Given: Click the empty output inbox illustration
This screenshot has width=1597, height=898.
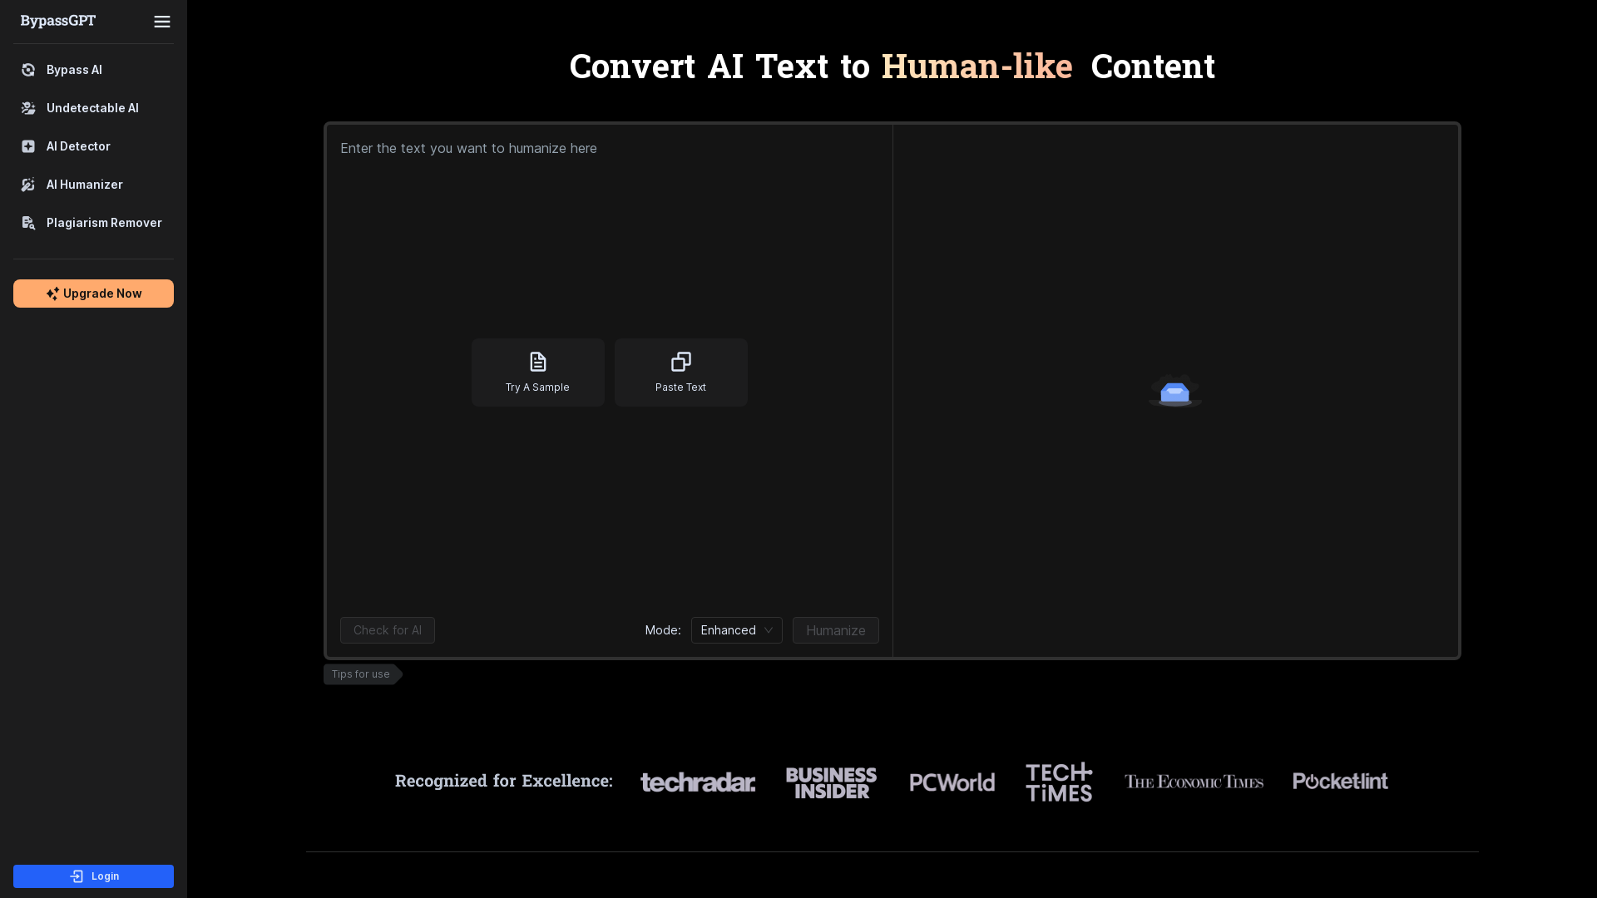Looking at the screenshot, I should click(1175, 391).
